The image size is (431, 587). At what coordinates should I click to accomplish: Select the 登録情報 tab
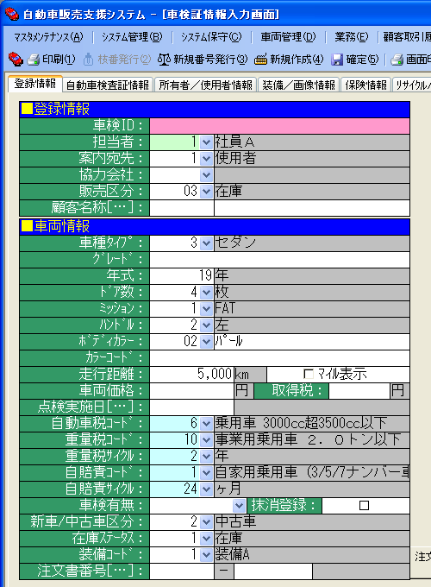pyautogui.click(x=35, y=84)
